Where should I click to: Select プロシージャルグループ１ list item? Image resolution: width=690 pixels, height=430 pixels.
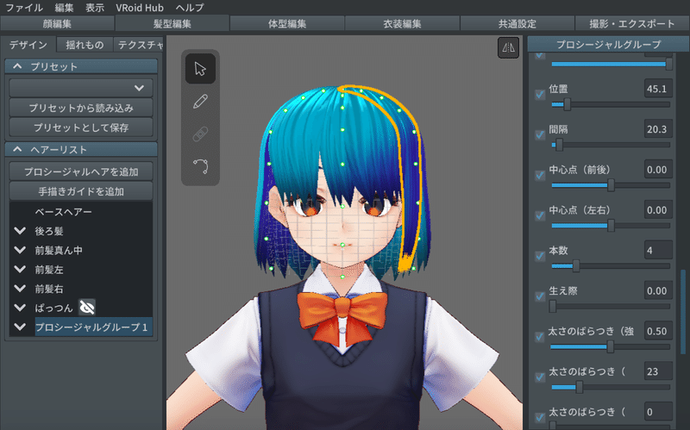click(94, 327)
